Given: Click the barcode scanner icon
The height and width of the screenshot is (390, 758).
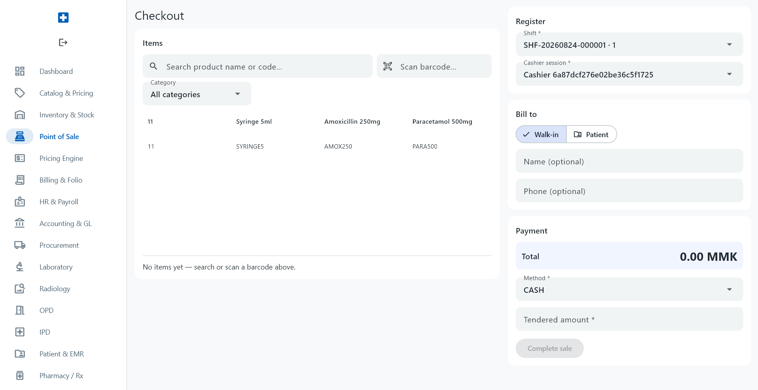Looking at the screenshot, I should 388,66.
